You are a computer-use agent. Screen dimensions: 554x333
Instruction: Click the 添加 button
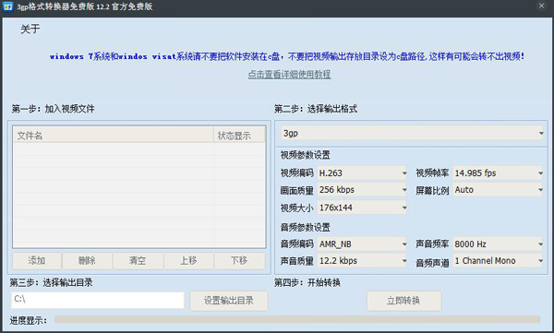(x=37, y=261)
